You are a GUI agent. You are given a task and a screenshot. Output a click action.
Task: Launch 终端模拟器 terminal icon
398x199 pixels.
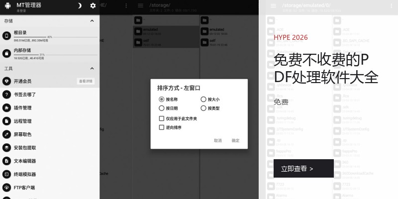click(x=6, y=174)
